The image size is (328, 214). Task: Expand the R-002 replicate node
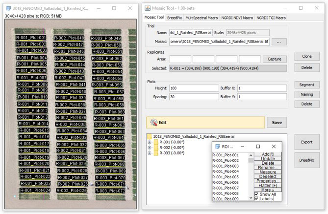[x=150, y=148]
